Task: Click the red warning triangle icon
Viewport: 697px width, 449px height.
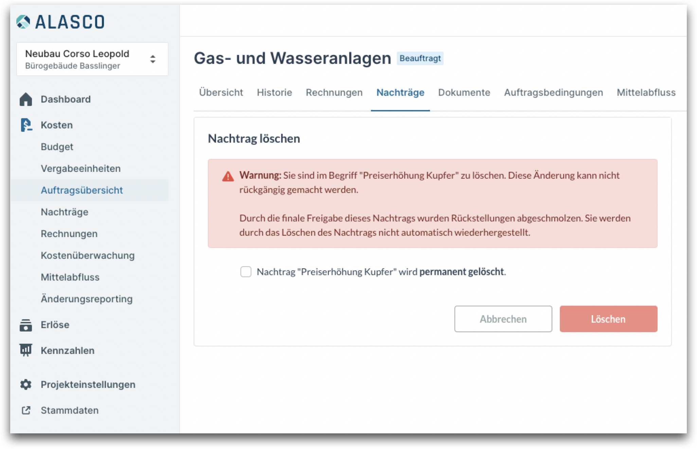Action: click(228, 176)
